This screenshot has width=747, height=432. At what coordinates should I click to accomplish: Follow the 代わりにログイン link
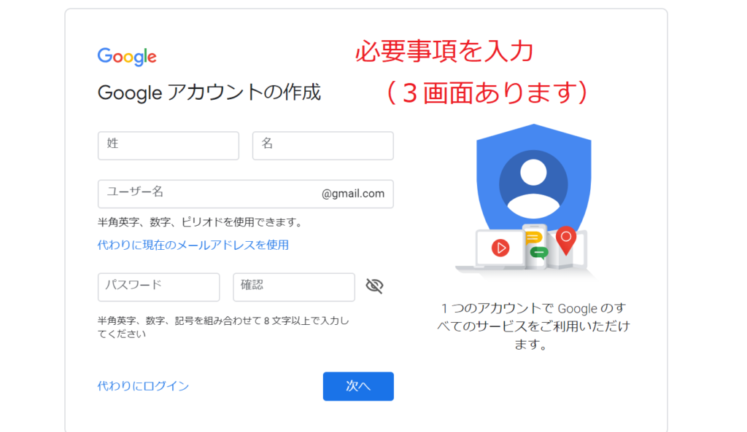[x=143, y=386]
